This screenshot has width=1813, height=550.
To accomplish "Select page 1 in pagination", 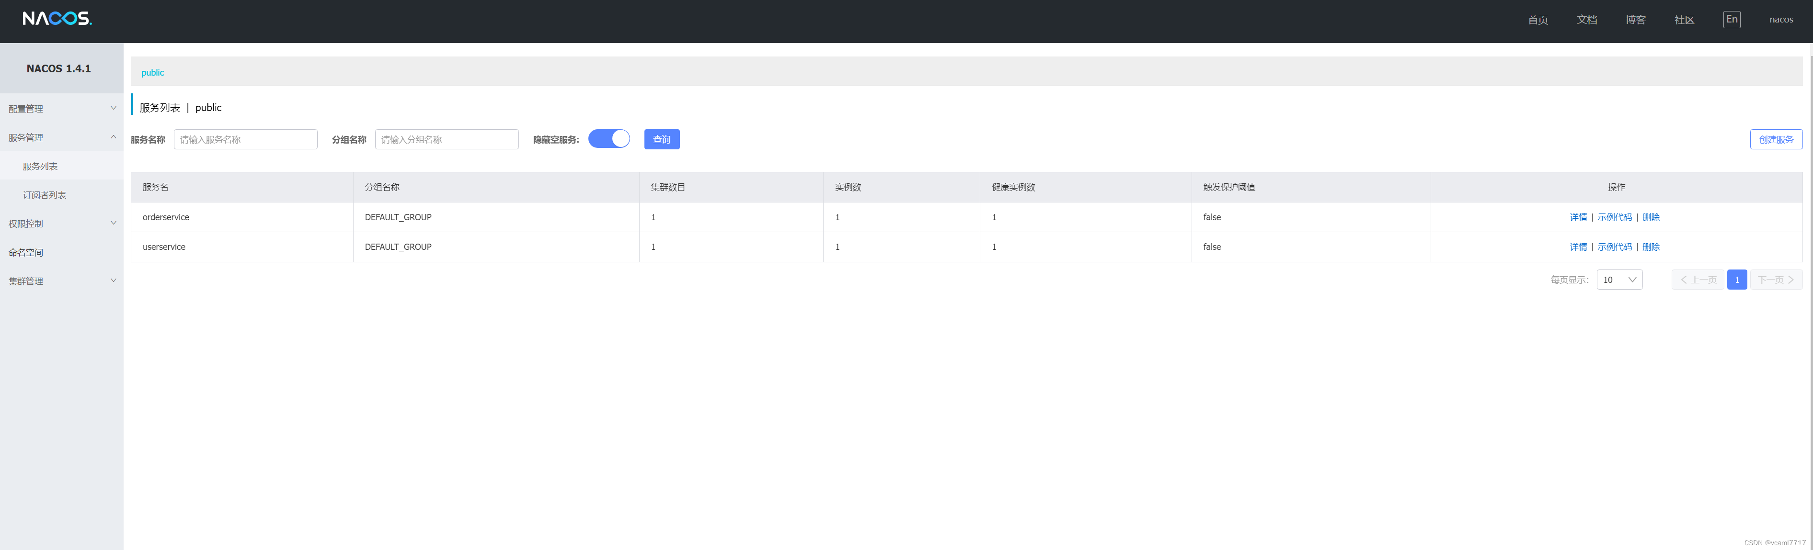I will coord(1737,280).
